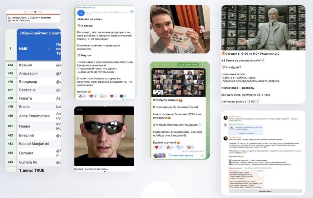This screenshot has width=313, height=198.
Task: Switch to the 'Вопросы' form tab
Action: (26, 12)
